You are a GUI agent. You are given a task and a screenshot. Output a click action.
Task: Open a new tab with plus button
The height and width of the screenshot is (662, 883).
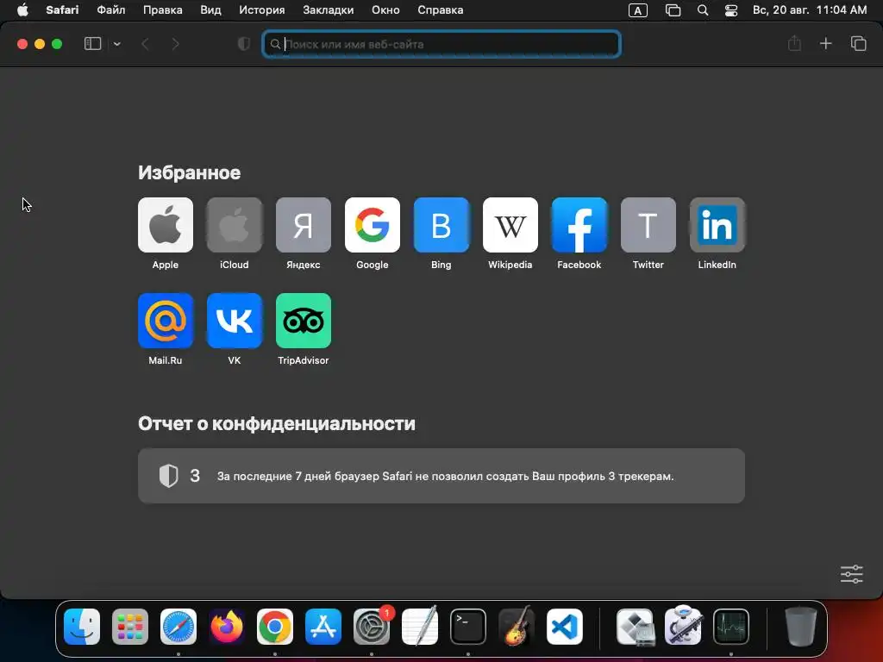click(825, 43)
